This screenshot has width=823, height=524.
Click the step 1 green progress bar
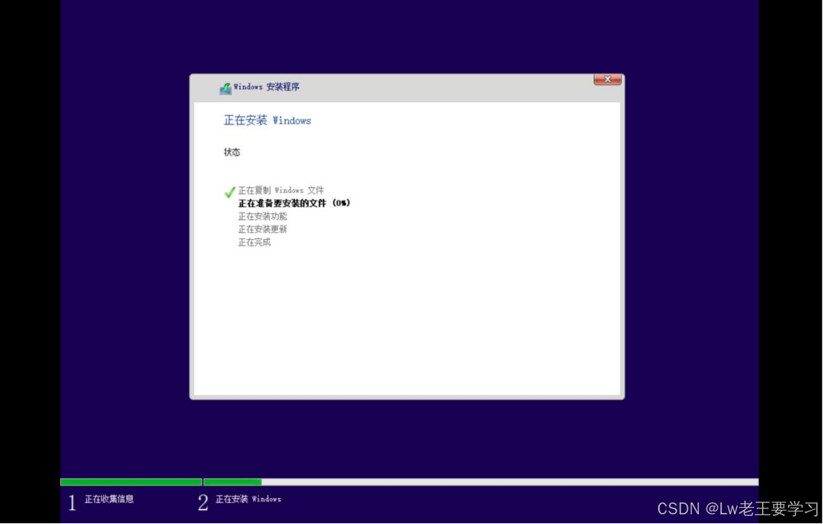coord(131,482)
